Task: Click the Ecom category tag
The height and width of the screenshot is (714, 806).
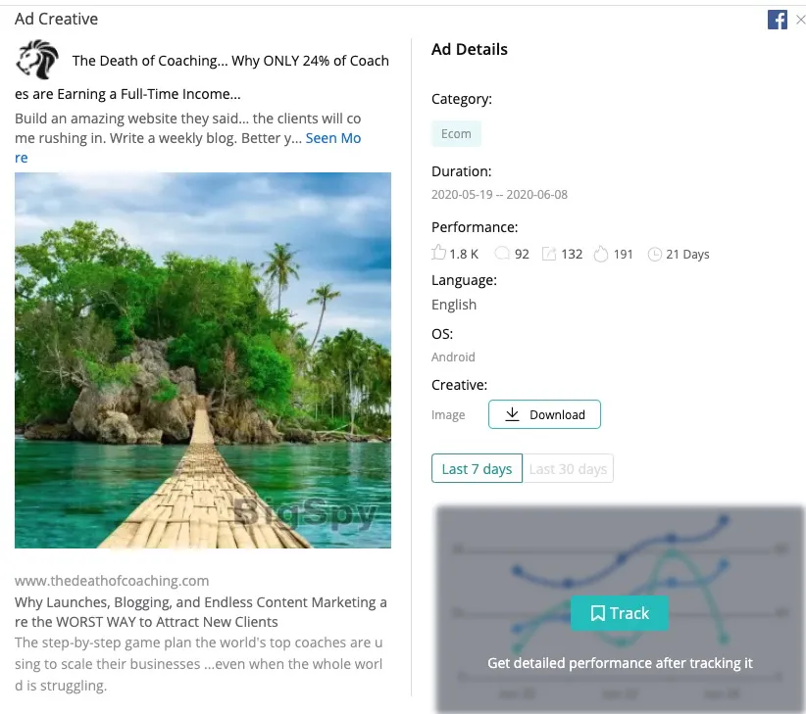Action: tap(456, 134)
